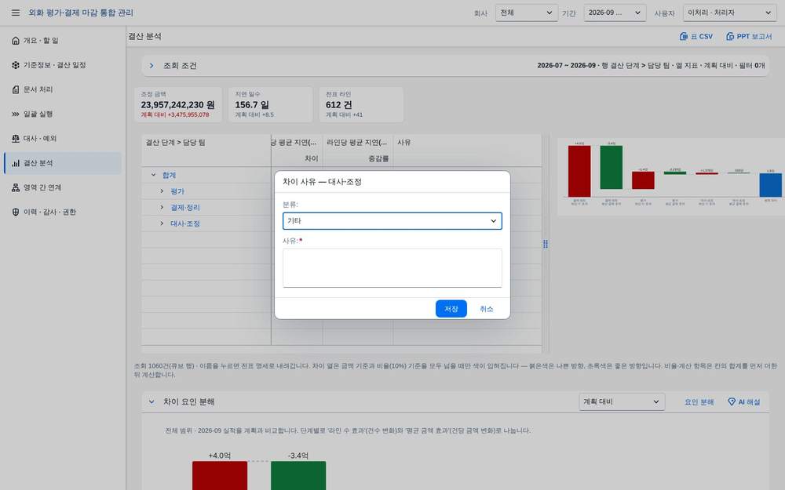Open the 분류 dropdown set to 기타
This screenshot has height=490, width=785.
(392, 221)
